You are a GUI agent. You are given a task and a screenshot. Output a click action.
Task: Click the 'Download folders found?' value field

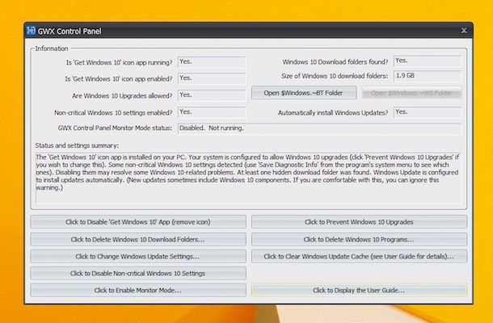[x=428, y=61]
